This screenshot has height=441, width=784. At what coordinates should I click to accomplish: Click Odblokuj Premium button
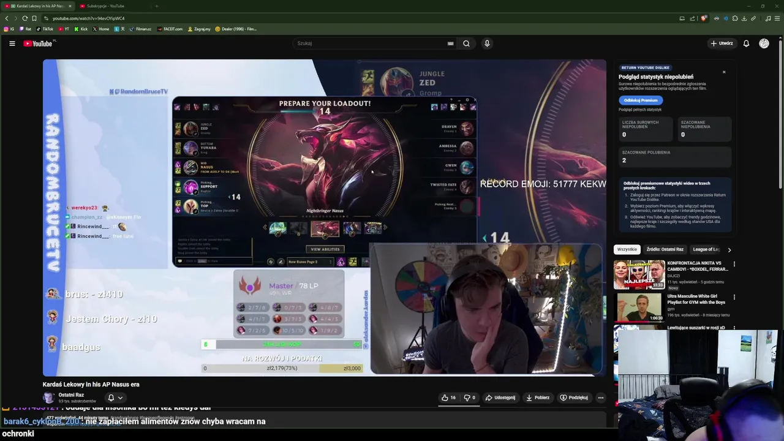click(x=640, y=100)
